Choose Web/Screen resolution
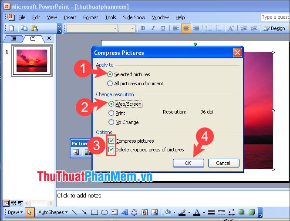 111,104
